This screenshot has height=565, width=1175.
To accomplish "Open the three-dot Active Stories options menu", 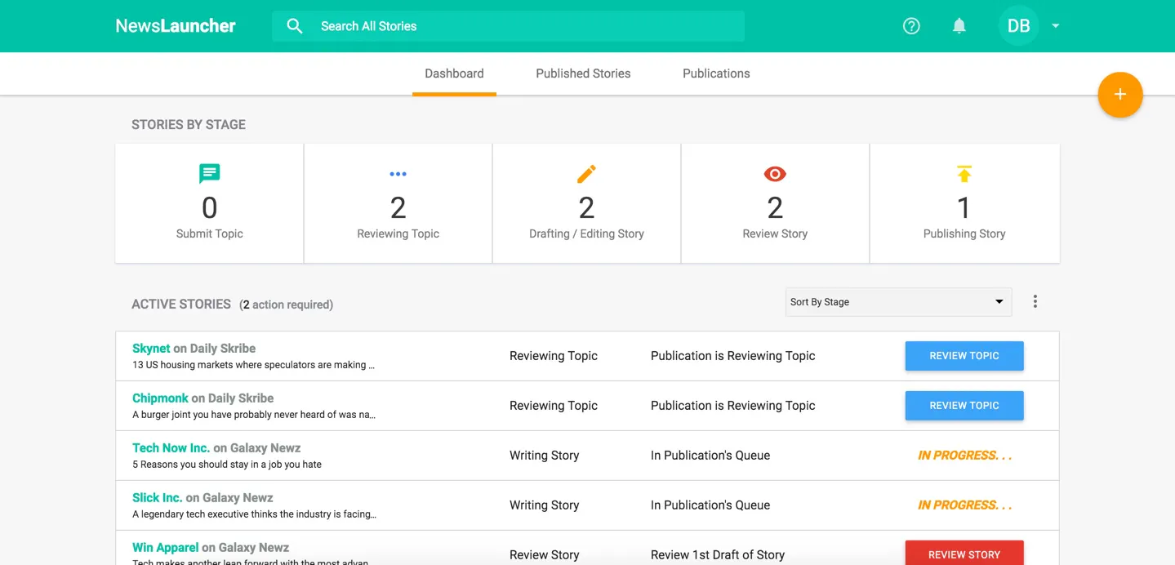I will click(x=1035, y=301).
